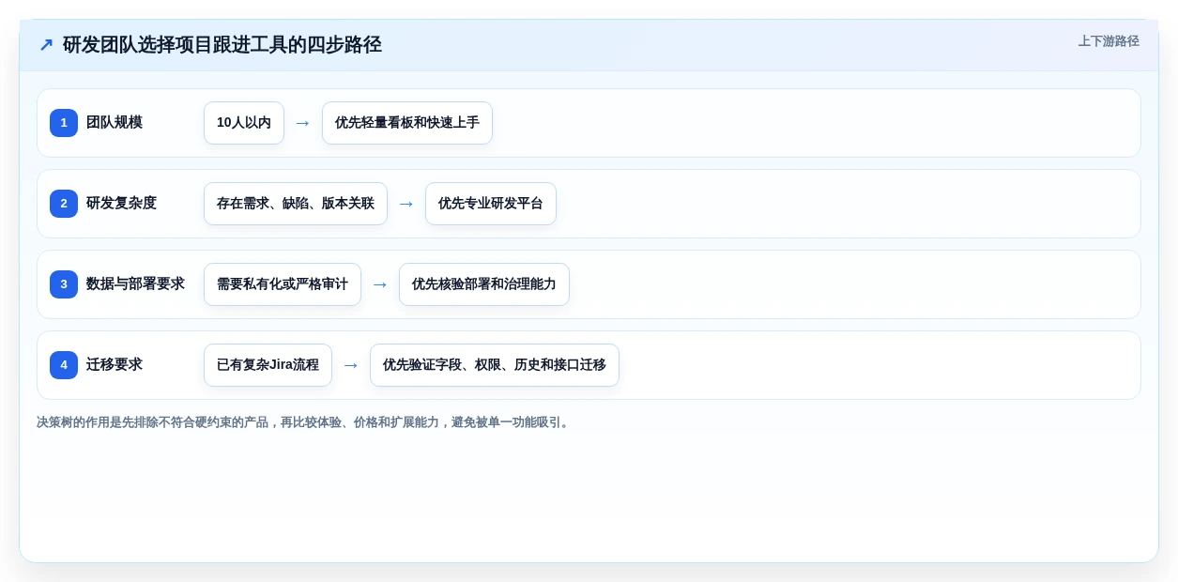Click the arrow icon beside the title
This screenshot has width=1178, height=582.
click(46, 45)
